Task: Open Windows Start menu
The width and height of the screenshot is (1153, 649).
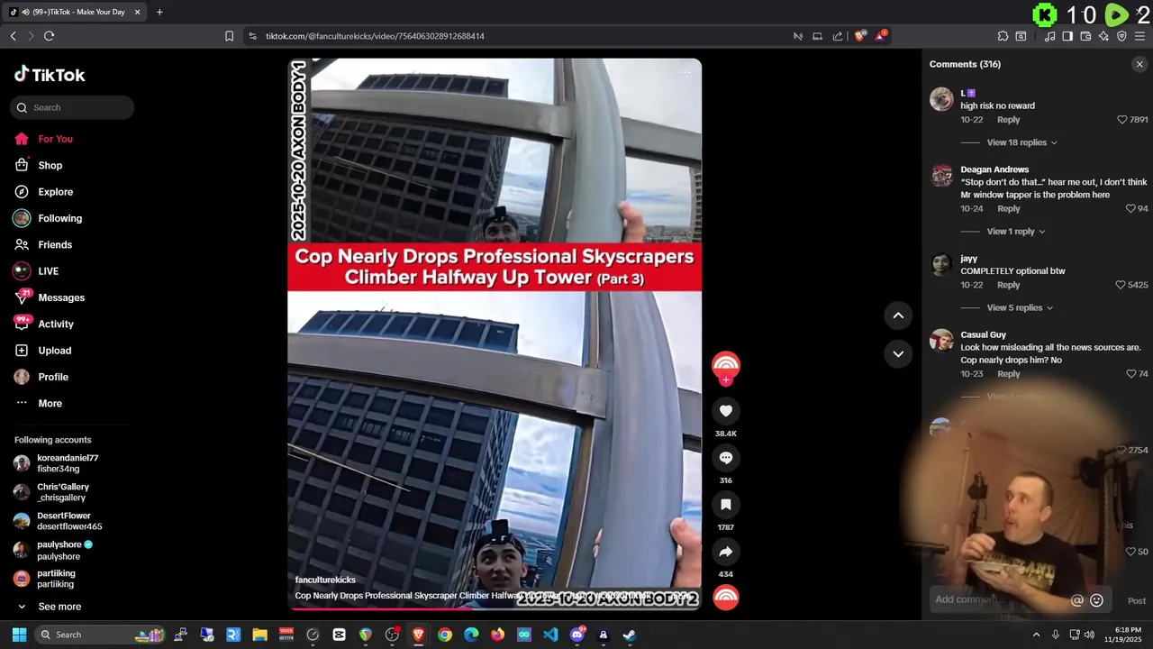Action: 19,635
